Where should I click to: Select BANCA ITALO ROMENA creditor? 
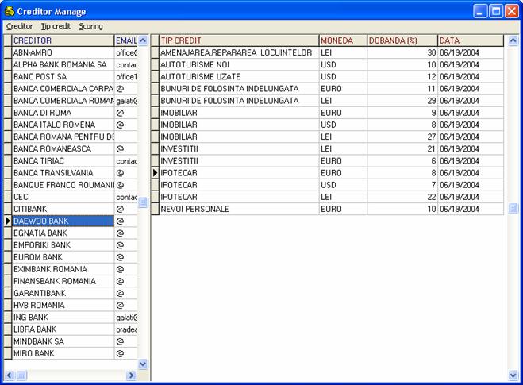pyautogui.click(x=63, y=125)
